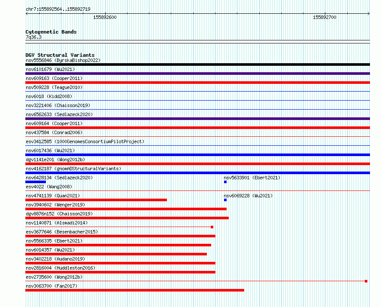Viewport: 382px width, 307px height.
Task: Click red bar under nsv5566335
Action: (x=118, y=245)
